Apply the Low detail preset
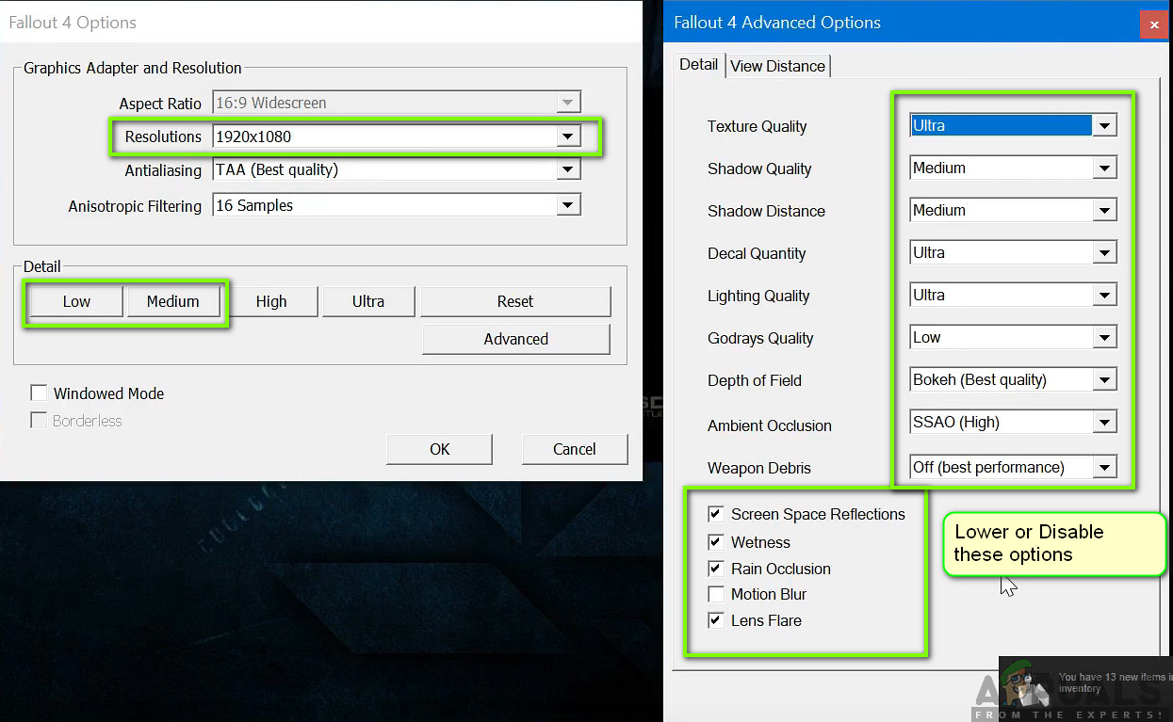 coord(76,301)
